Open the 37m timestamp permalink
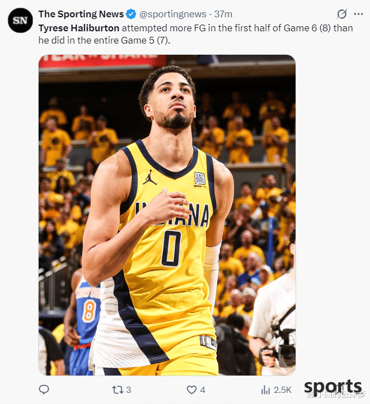The image size is (370, 404). click(x=223, y=14)
